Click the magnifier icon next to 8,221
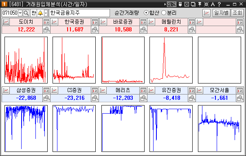 (192, 29)
